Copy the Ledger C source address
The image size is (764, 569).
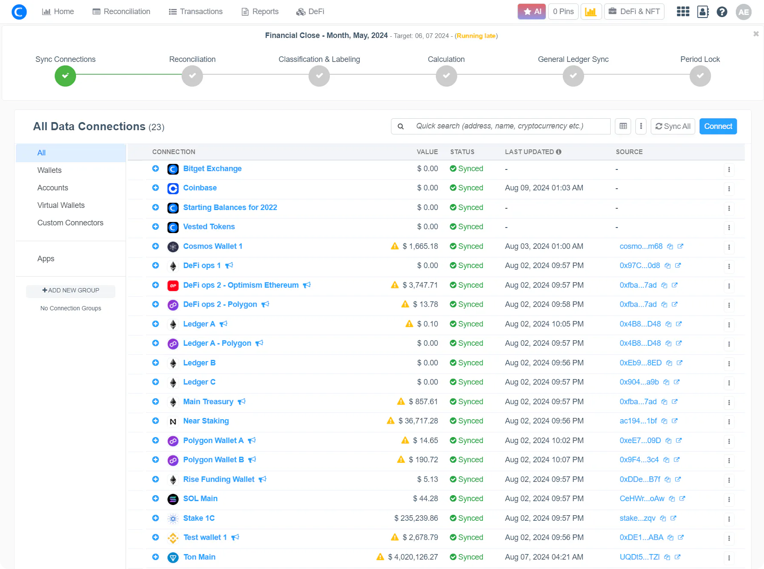coord(666,382)
